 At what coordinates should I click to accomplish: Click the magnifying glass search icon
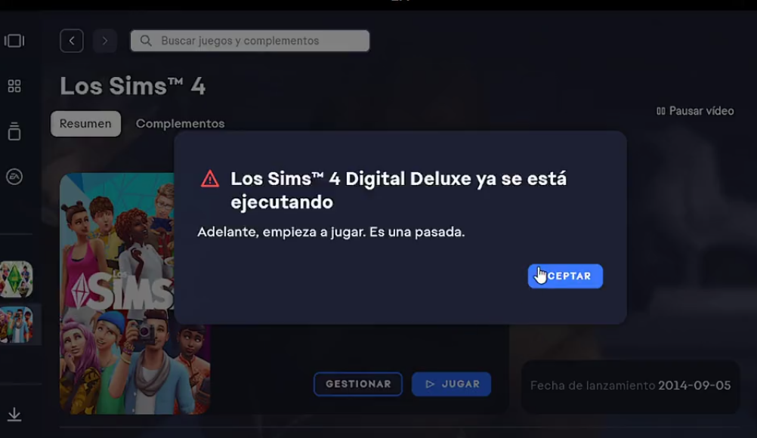pyautogui.click(x=146, y=41)
